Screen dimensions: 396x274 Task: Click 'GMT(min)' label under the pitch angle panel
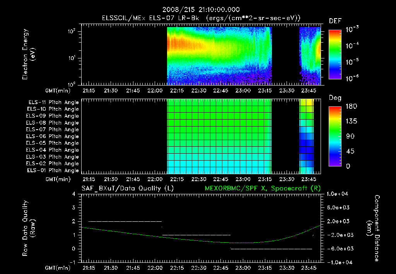coord(58,180)
